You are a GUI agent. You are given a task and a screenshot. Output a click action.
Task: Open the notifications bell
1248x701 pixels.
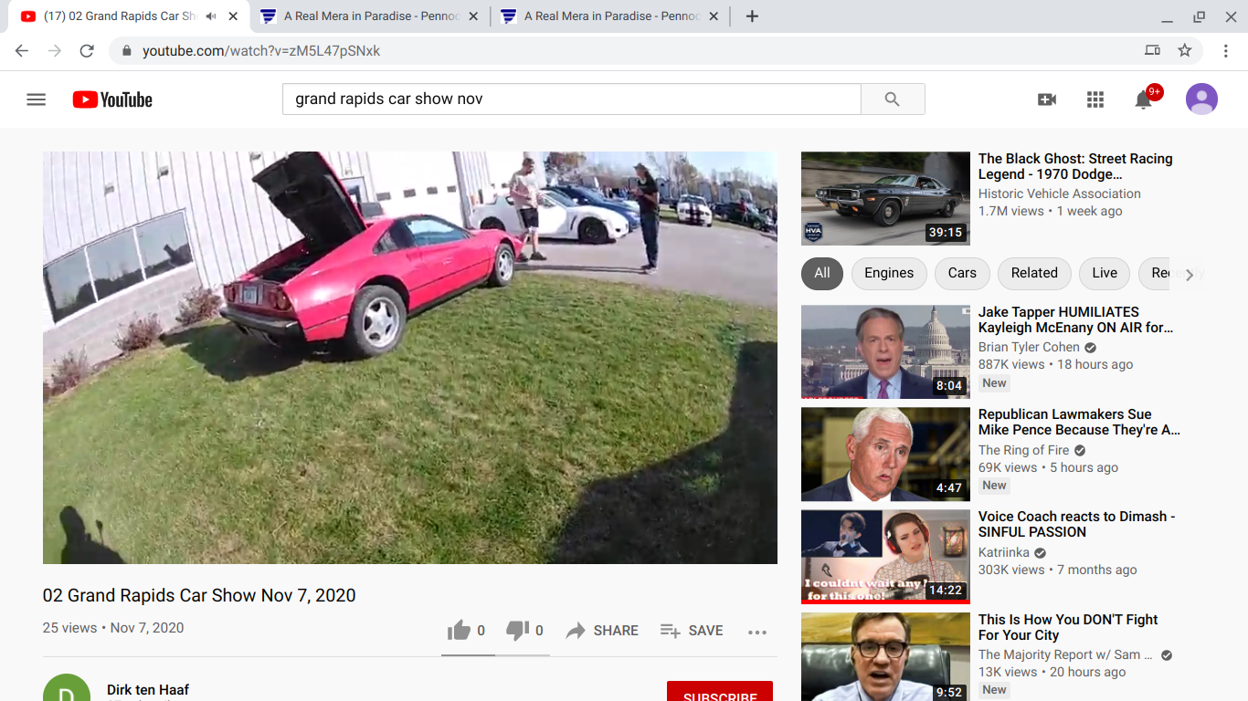click(1143, 99)
